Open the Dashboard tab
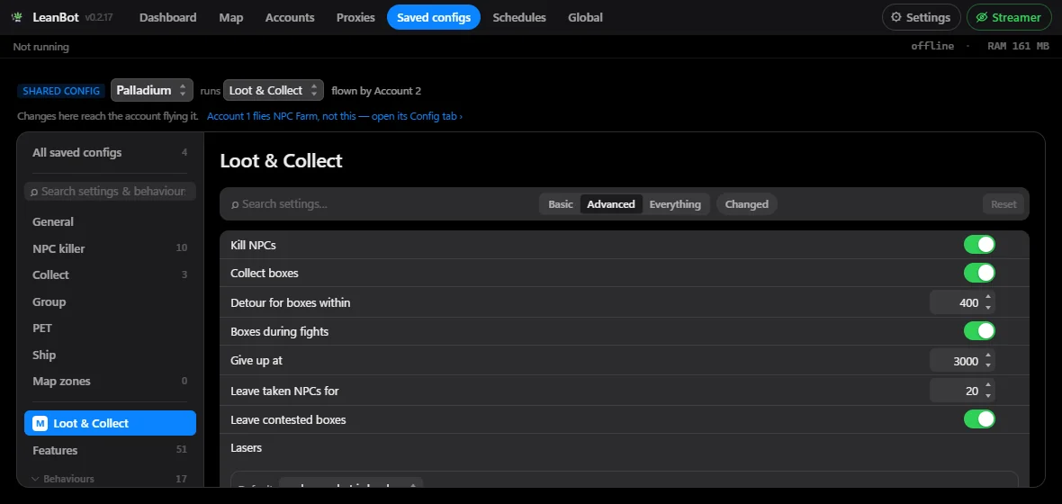The height and width of the screenshot is (504, 1062). (168, 18)
